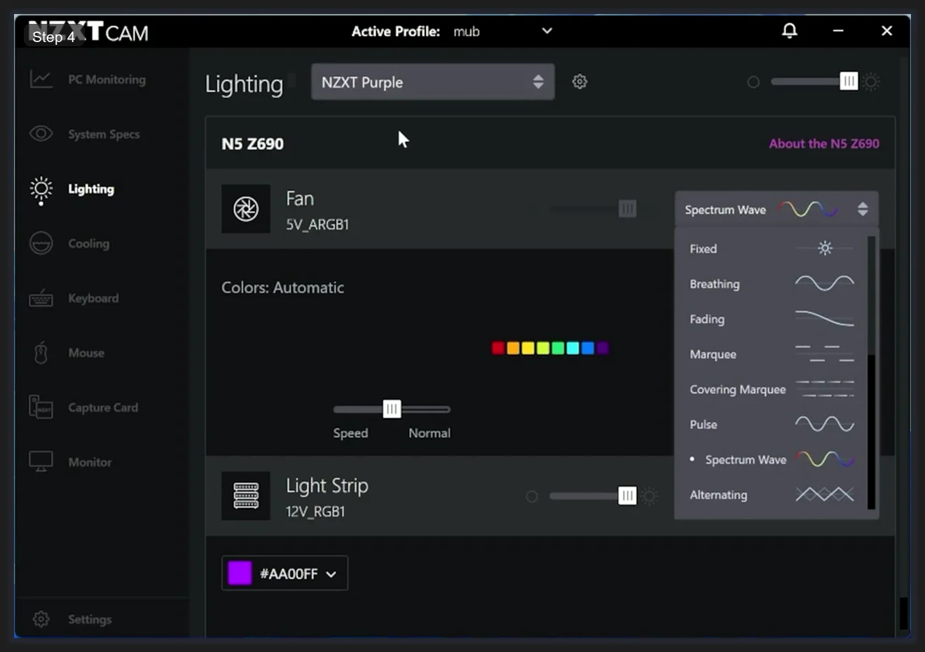Click the Fan device icon
Viewport: 925px width, 652px height.
[246, 208]
